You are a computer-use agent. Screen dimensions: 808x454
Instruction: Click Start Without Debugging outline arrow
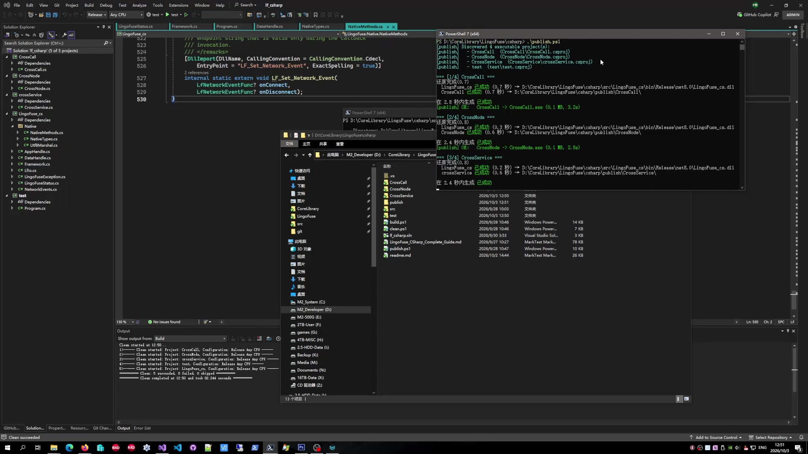pyautogui.click(x=186, y=15)
